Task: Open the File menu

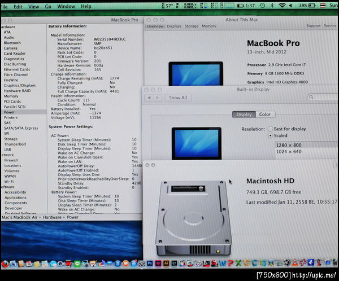Action: 4,6
